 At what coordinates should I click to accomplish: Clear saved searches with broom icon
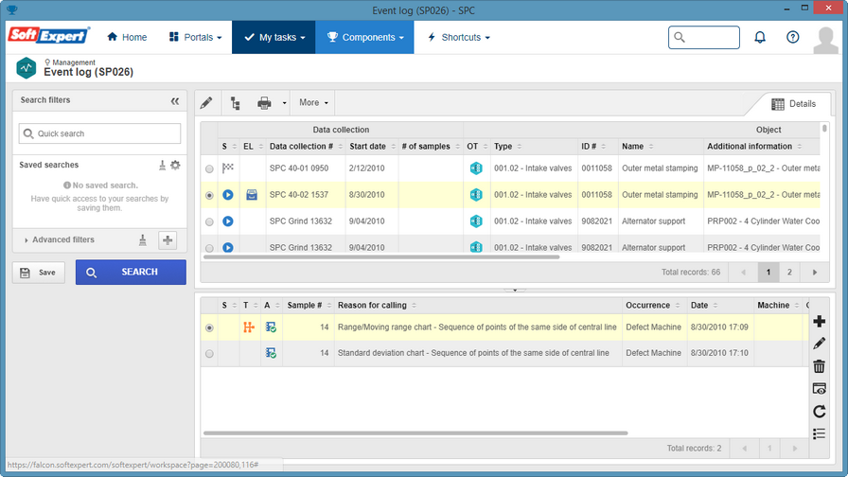tap(162, 165)
